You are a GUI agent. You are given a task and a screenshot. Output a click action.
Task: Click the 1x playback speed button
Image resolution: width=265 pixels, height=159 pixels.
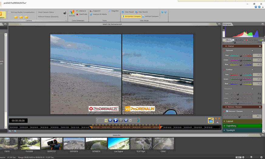(x=130, y=121)
